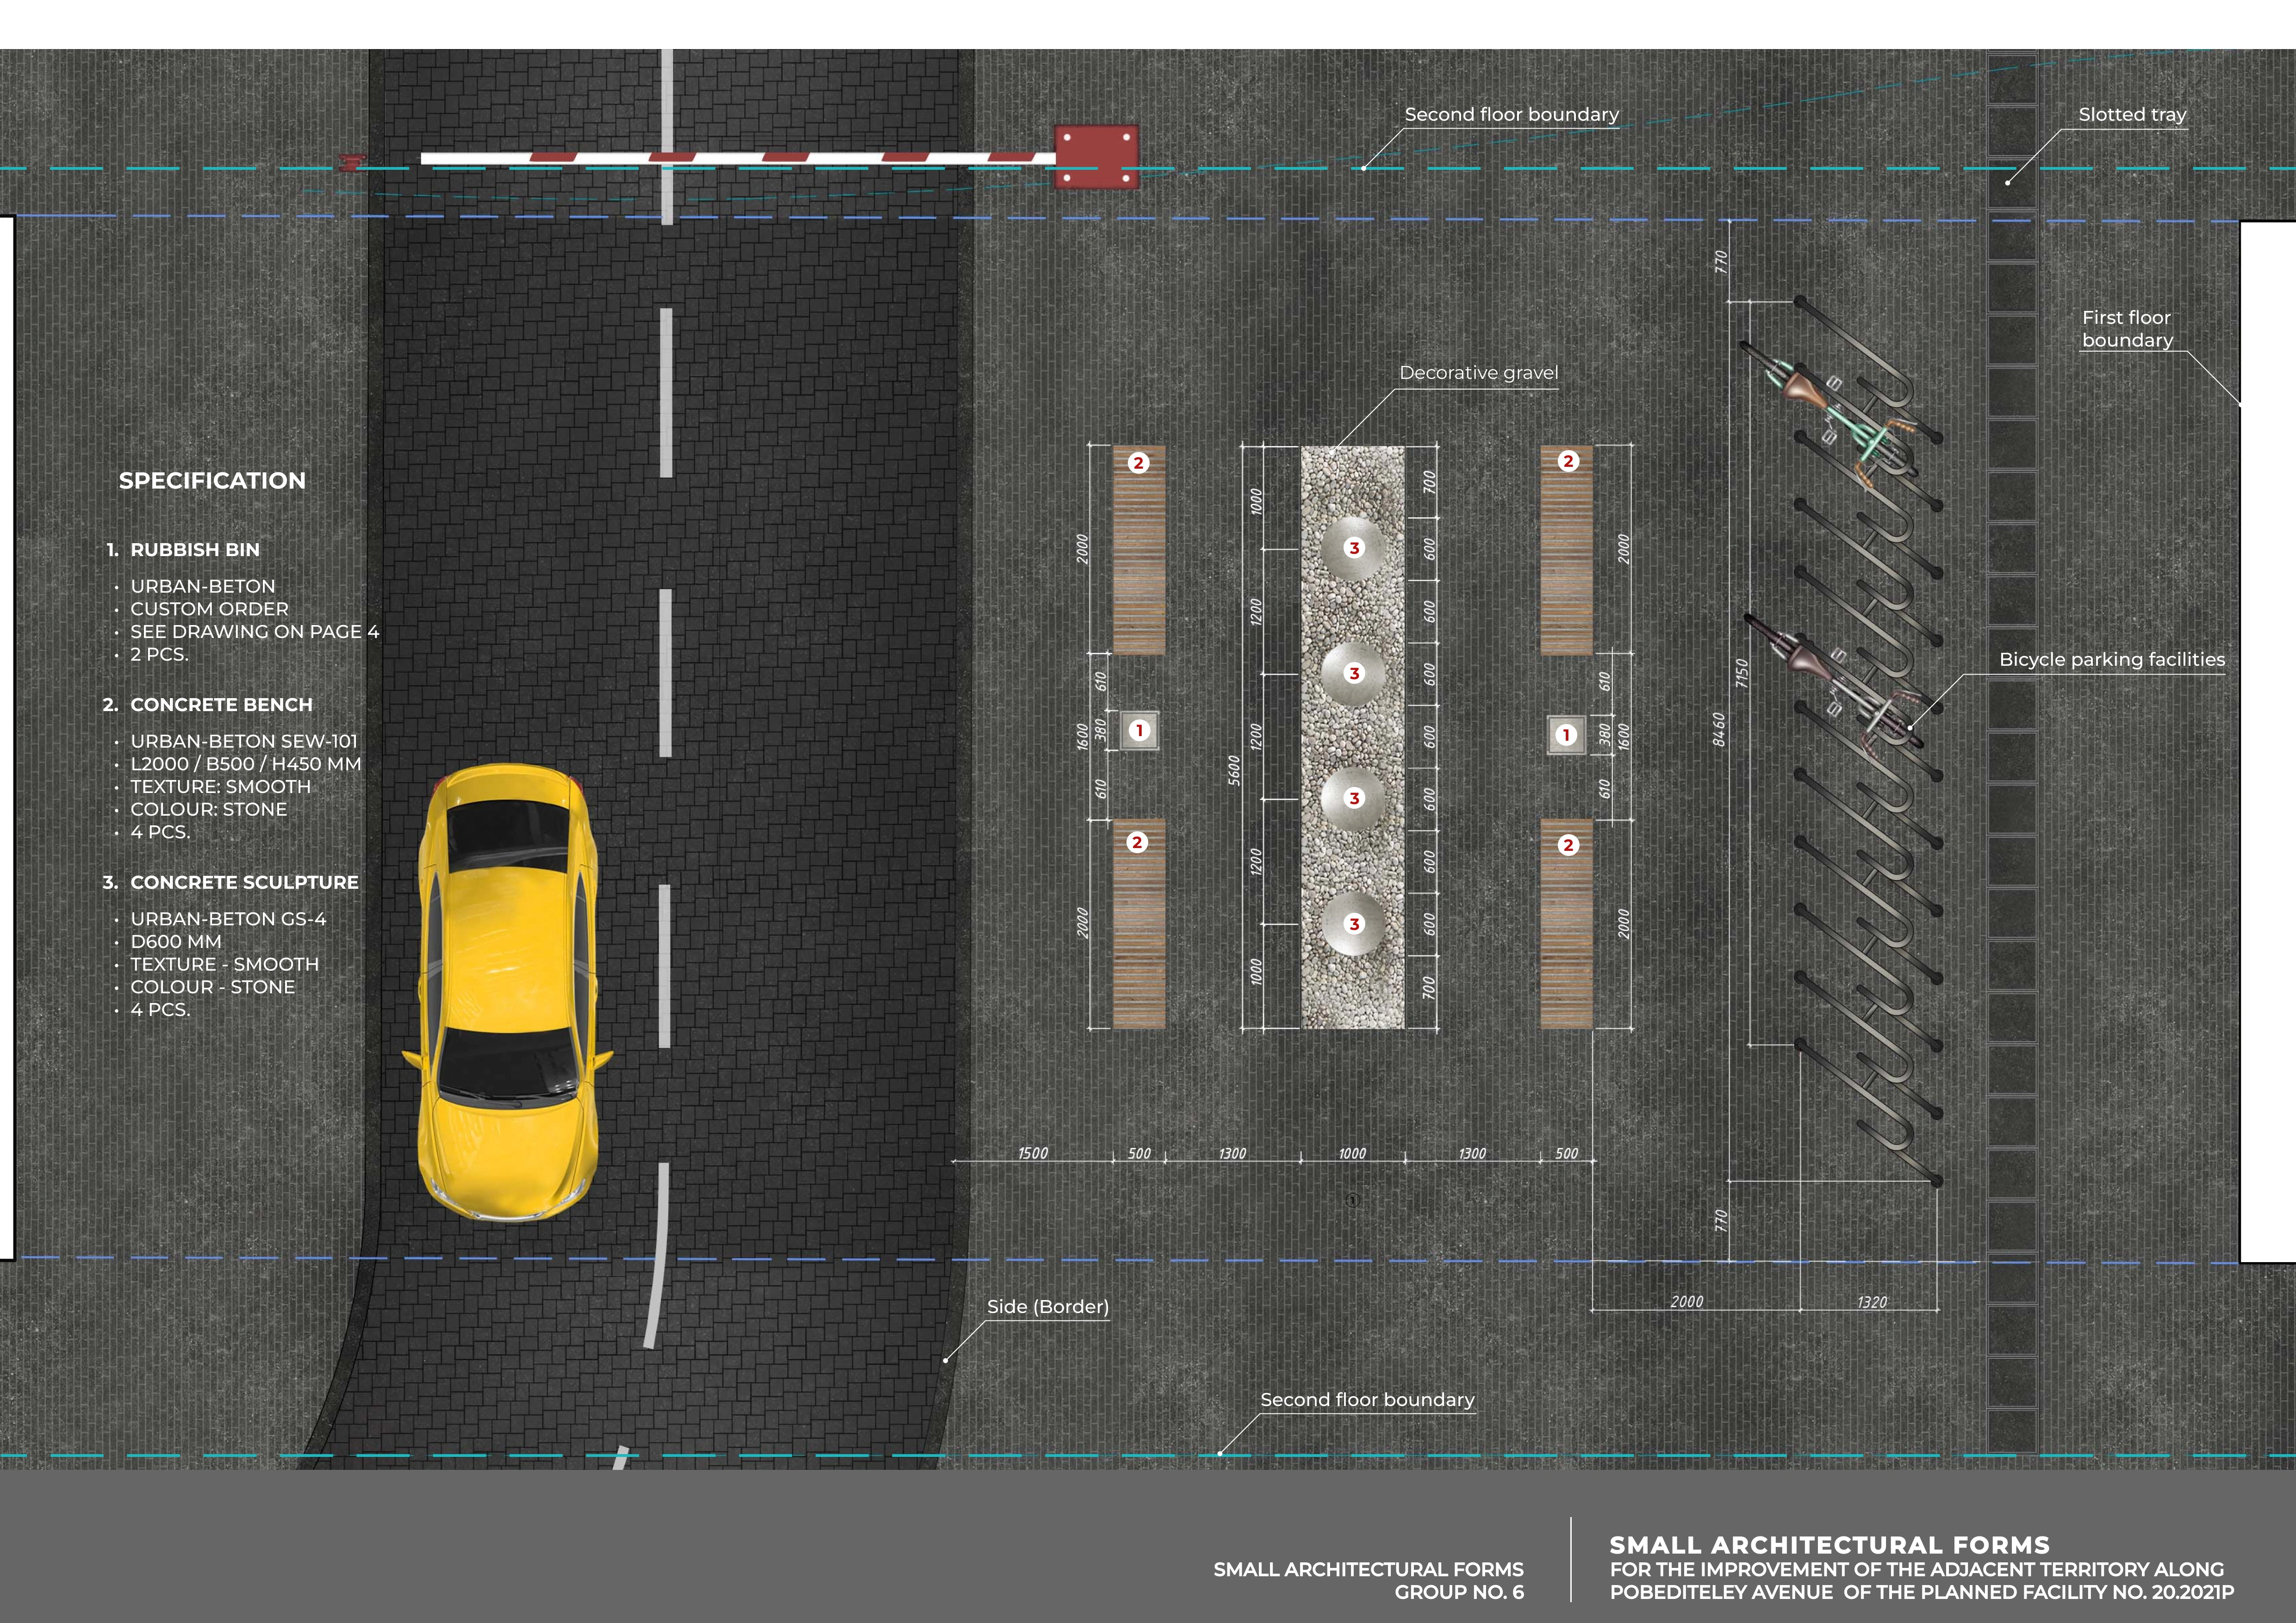This screenshot has width=2296, height=1623.
Task: Click the bottommost concrete sculpture marker 3
Action: [1354, 923]
